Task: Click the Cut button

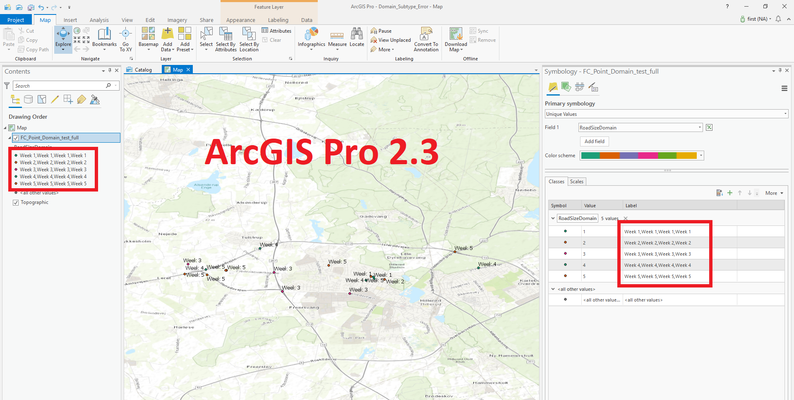Action: 26,31
